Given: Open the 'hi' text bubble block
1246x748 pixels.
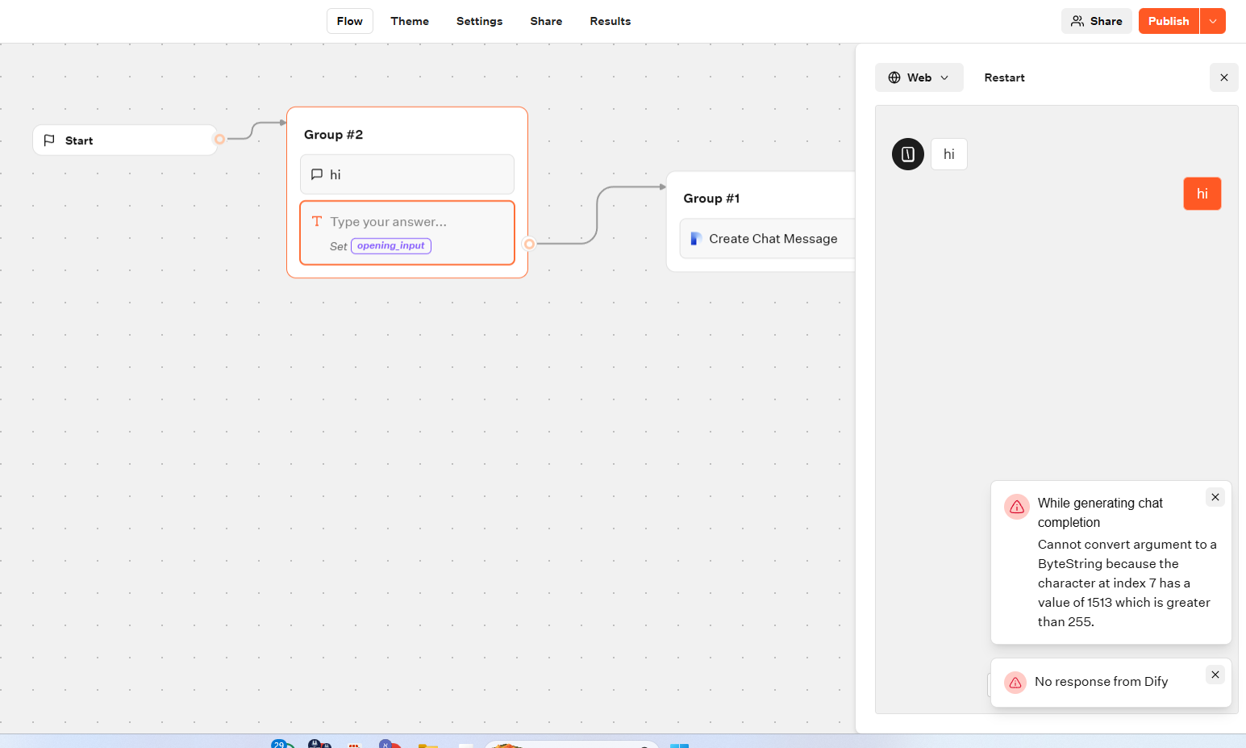Looking at the screenshot, I should coord(407,174).
